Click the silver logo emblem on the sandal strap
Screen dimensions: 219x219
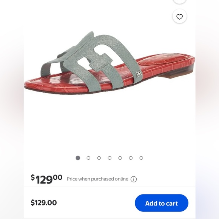tap(139, 74)
